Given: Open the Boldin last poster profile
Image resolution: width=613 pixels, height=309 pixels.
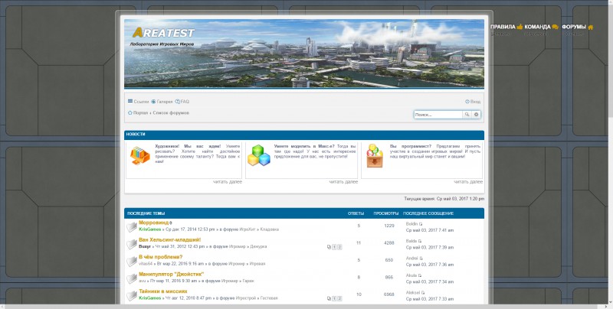Looking at the screenshot, I should pos(411,224).
